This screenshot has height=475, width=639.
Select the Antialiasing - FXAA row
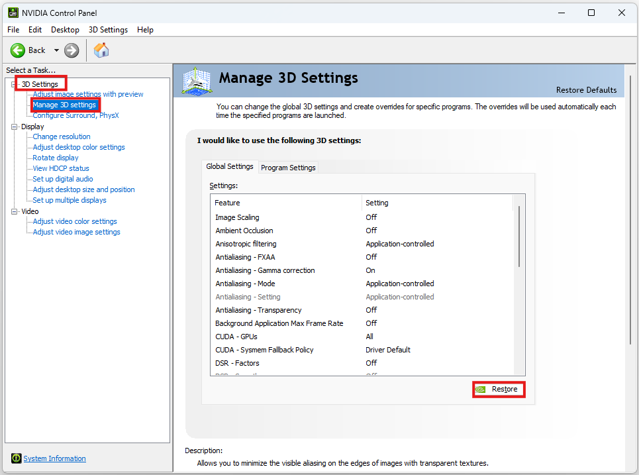(362, 257)
